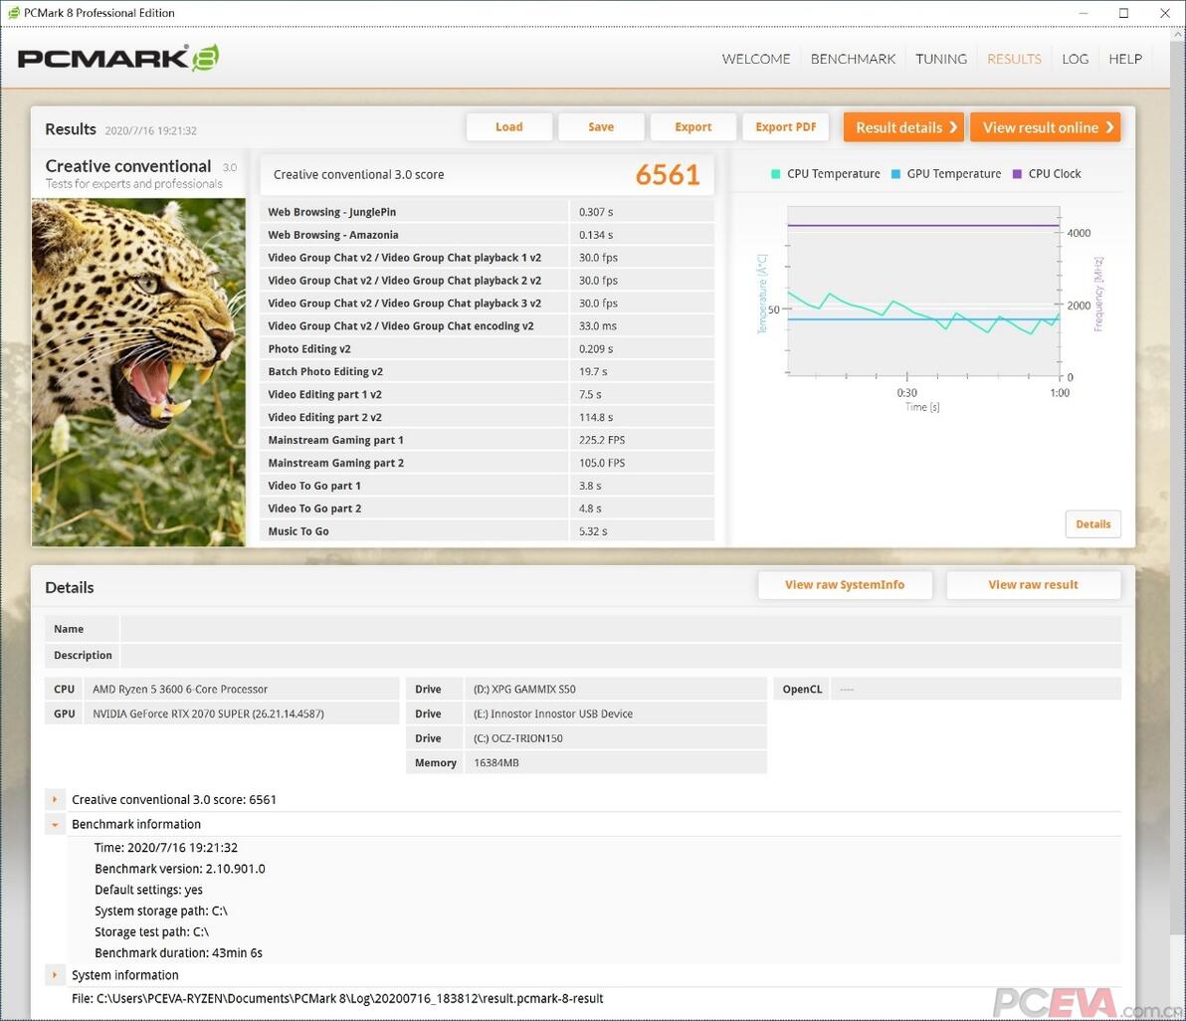The width and height of the screenshot is (1186, 1021).
Task: Select Video Editing part 2 v2 row
Action: pos(488,417)
